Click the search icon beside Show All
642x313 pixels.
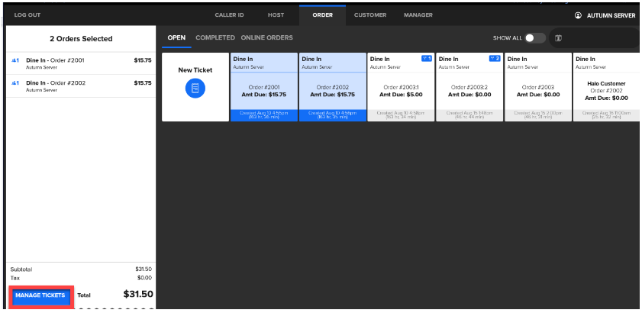coord(558,37)
